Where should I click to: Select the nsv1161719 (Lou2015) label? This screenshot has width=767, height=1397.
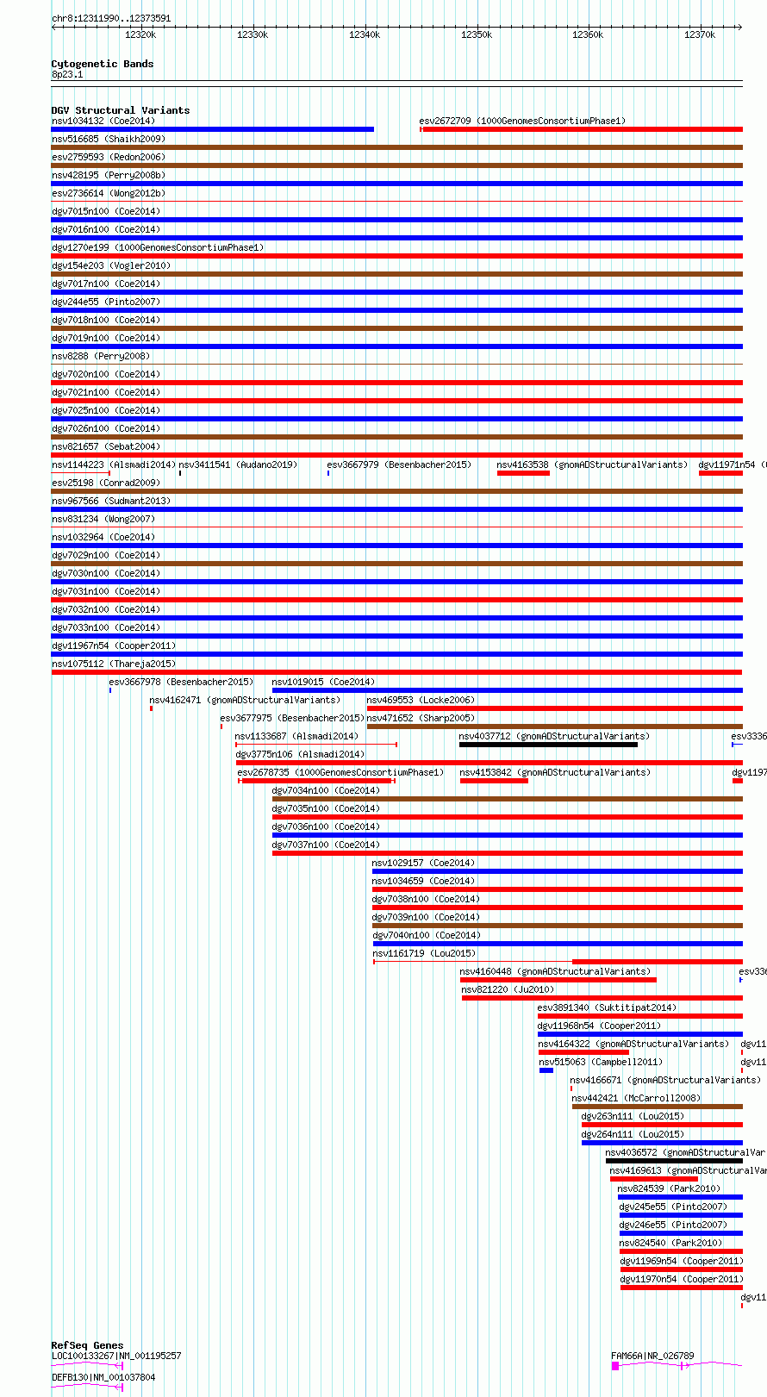[424, 953]
